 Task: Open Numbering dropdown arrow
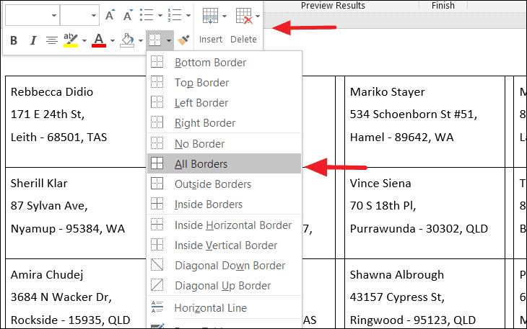pos(188,15)
